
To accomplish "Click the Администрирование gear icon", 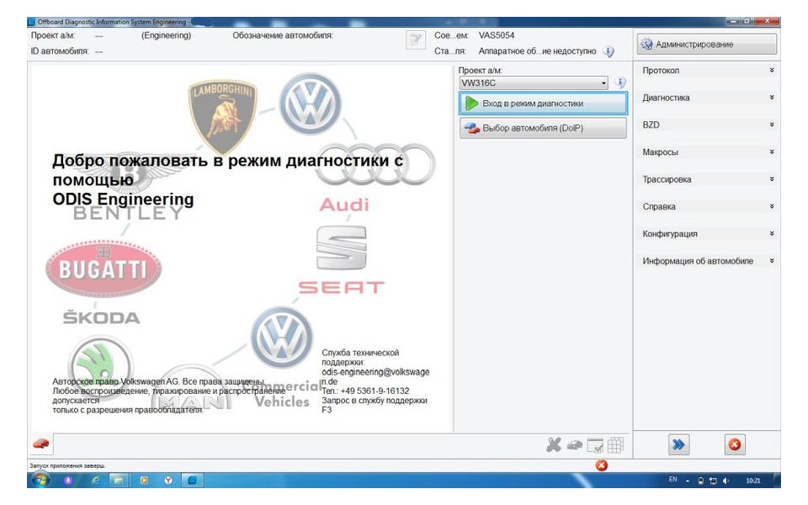I will tap(646, 45).
